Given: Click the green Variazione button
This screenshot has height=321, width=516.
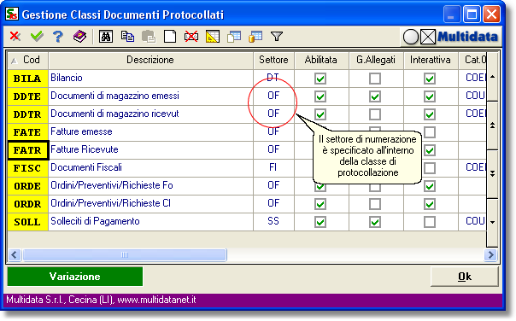Looking at the screenshot, I should tap(75, 277).
